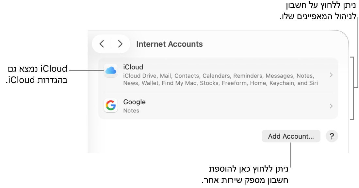
Task: Expand iCloud details via its chevron
Action: (331, 75)
